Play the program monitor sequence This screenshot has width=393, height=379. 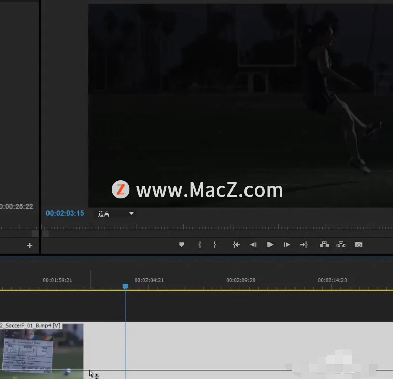click(x=270, y=245)
